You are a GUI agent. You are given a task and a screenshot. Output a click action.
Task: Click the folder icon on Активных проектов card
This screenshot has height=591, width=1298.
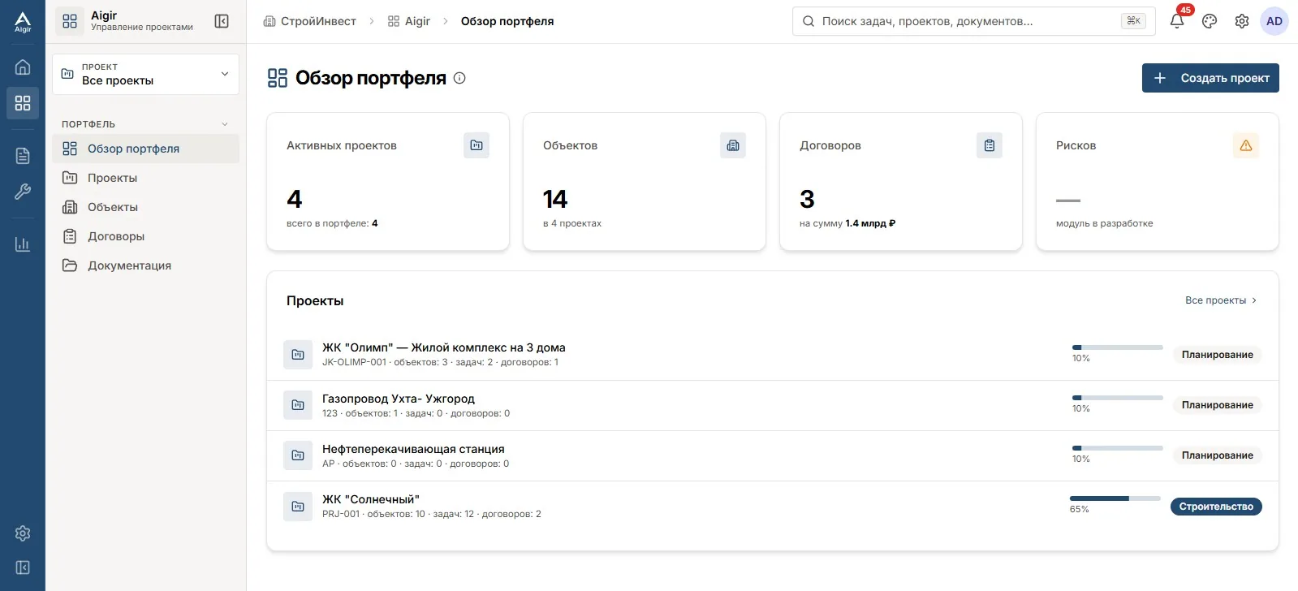pyautogui.click(x=477, y=145)
